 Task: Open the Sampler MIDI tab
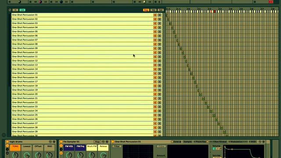pyautogui.click(x=253, y=142)
